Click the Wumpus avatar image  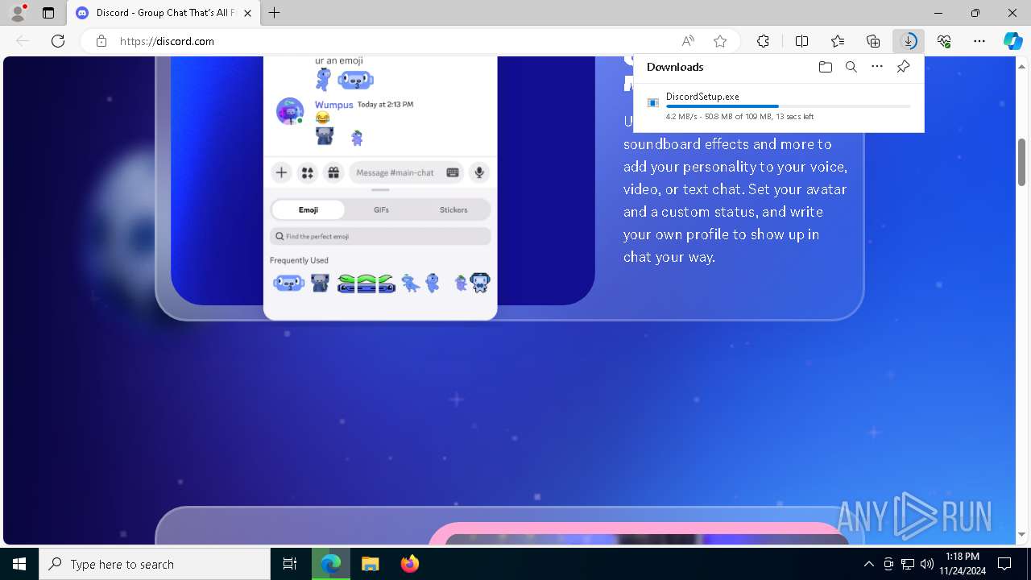290,110
